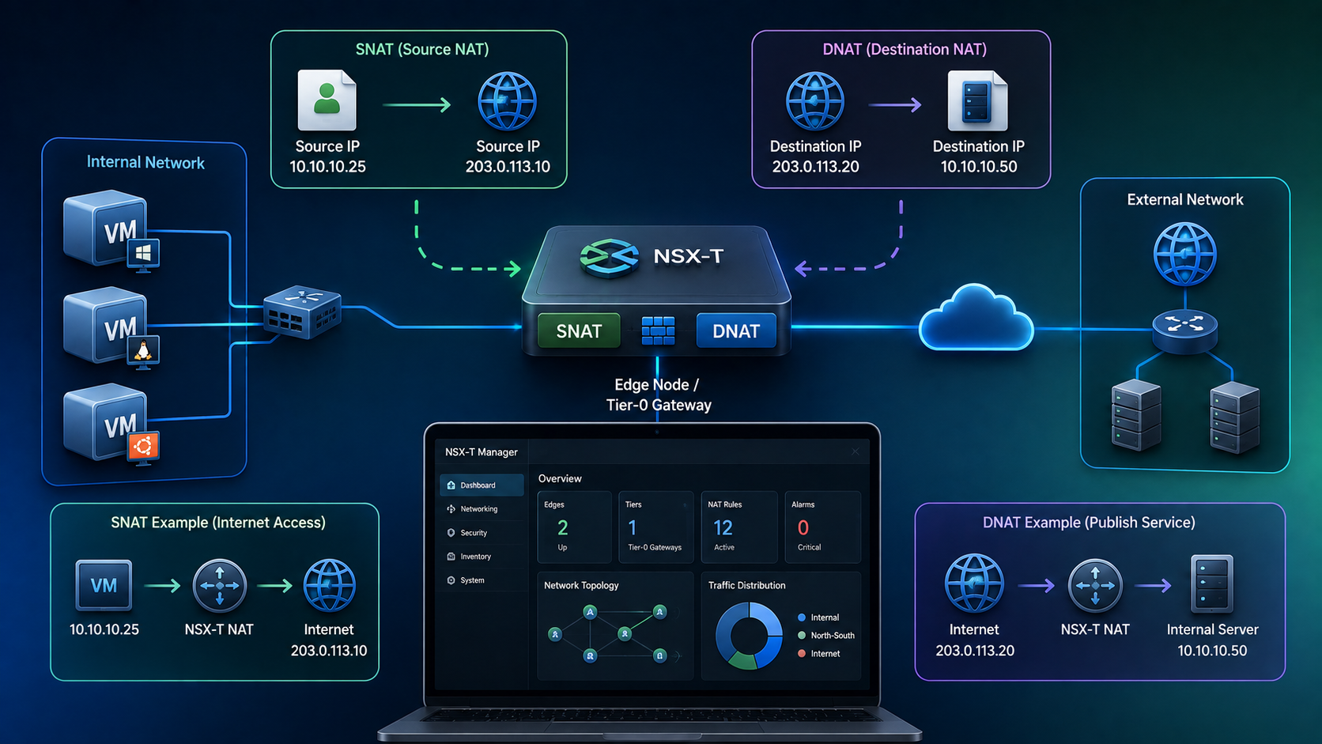Click the right server rack in External Network
1322x744 pixels.
point(1234,417)
